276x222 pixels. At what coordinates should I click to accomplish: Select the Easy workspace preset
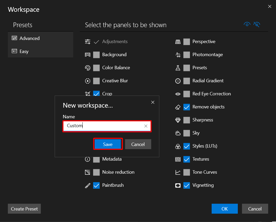click(x=41, y=51)
